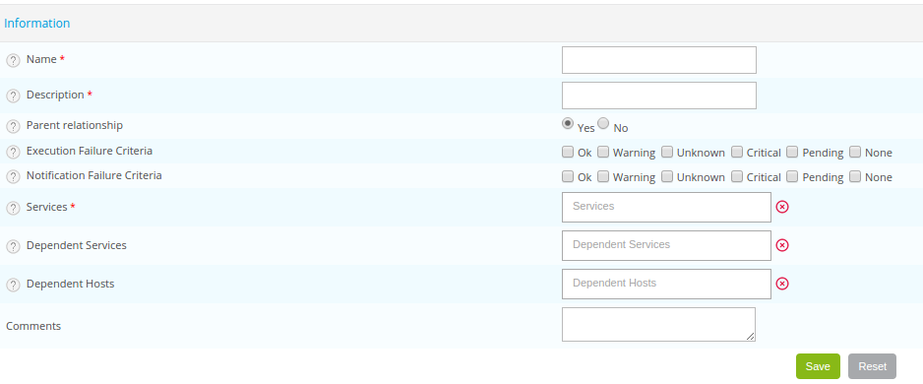Click the help icon beside Services
Image resolution: width=923 pixels, height=384 pixels.
pos(13,208)
